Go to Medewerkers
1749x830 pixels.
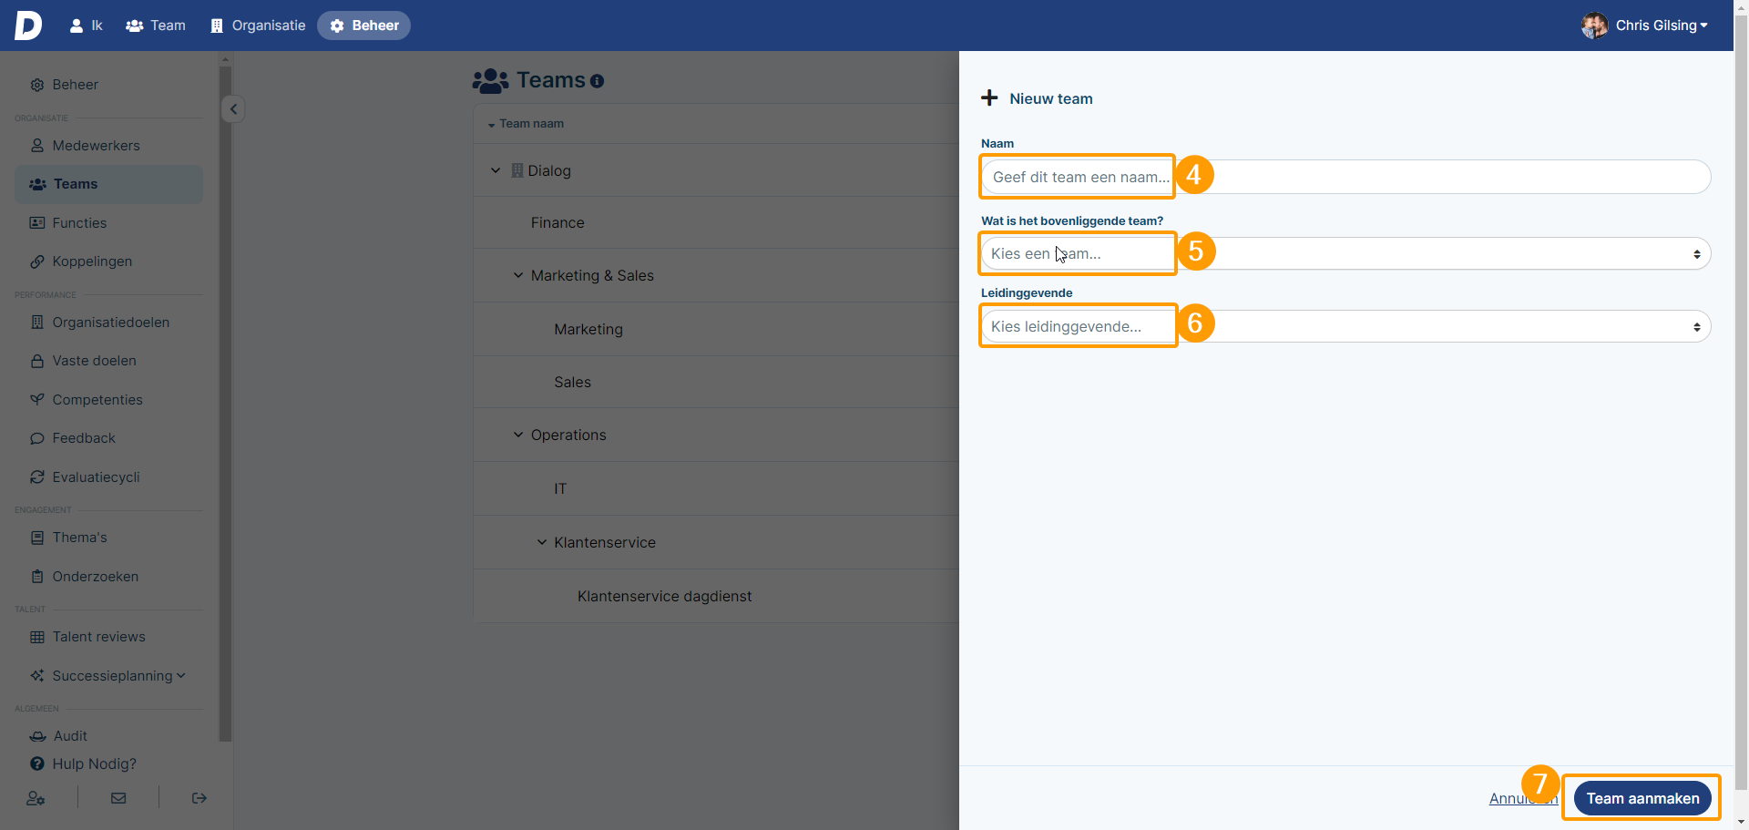point(96,146)
